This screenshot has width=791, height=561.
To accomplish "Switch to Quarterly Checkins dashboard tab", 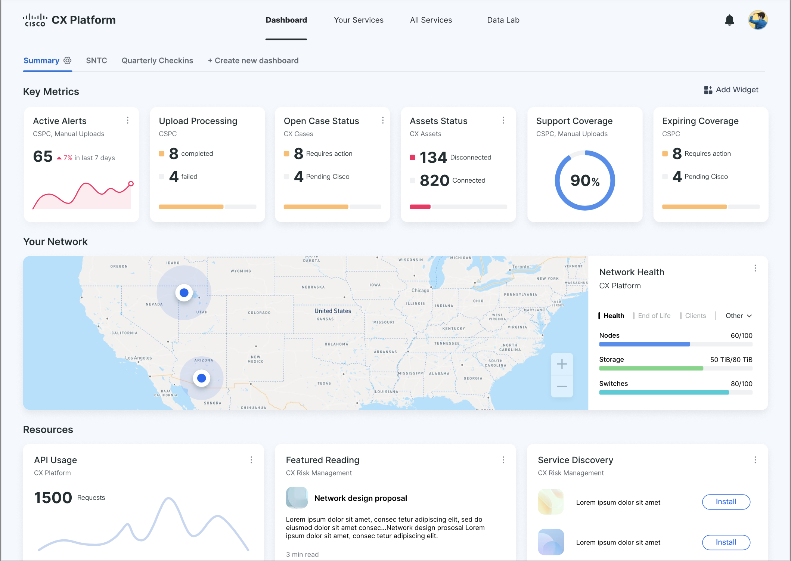I will click(x=157, y=61).
